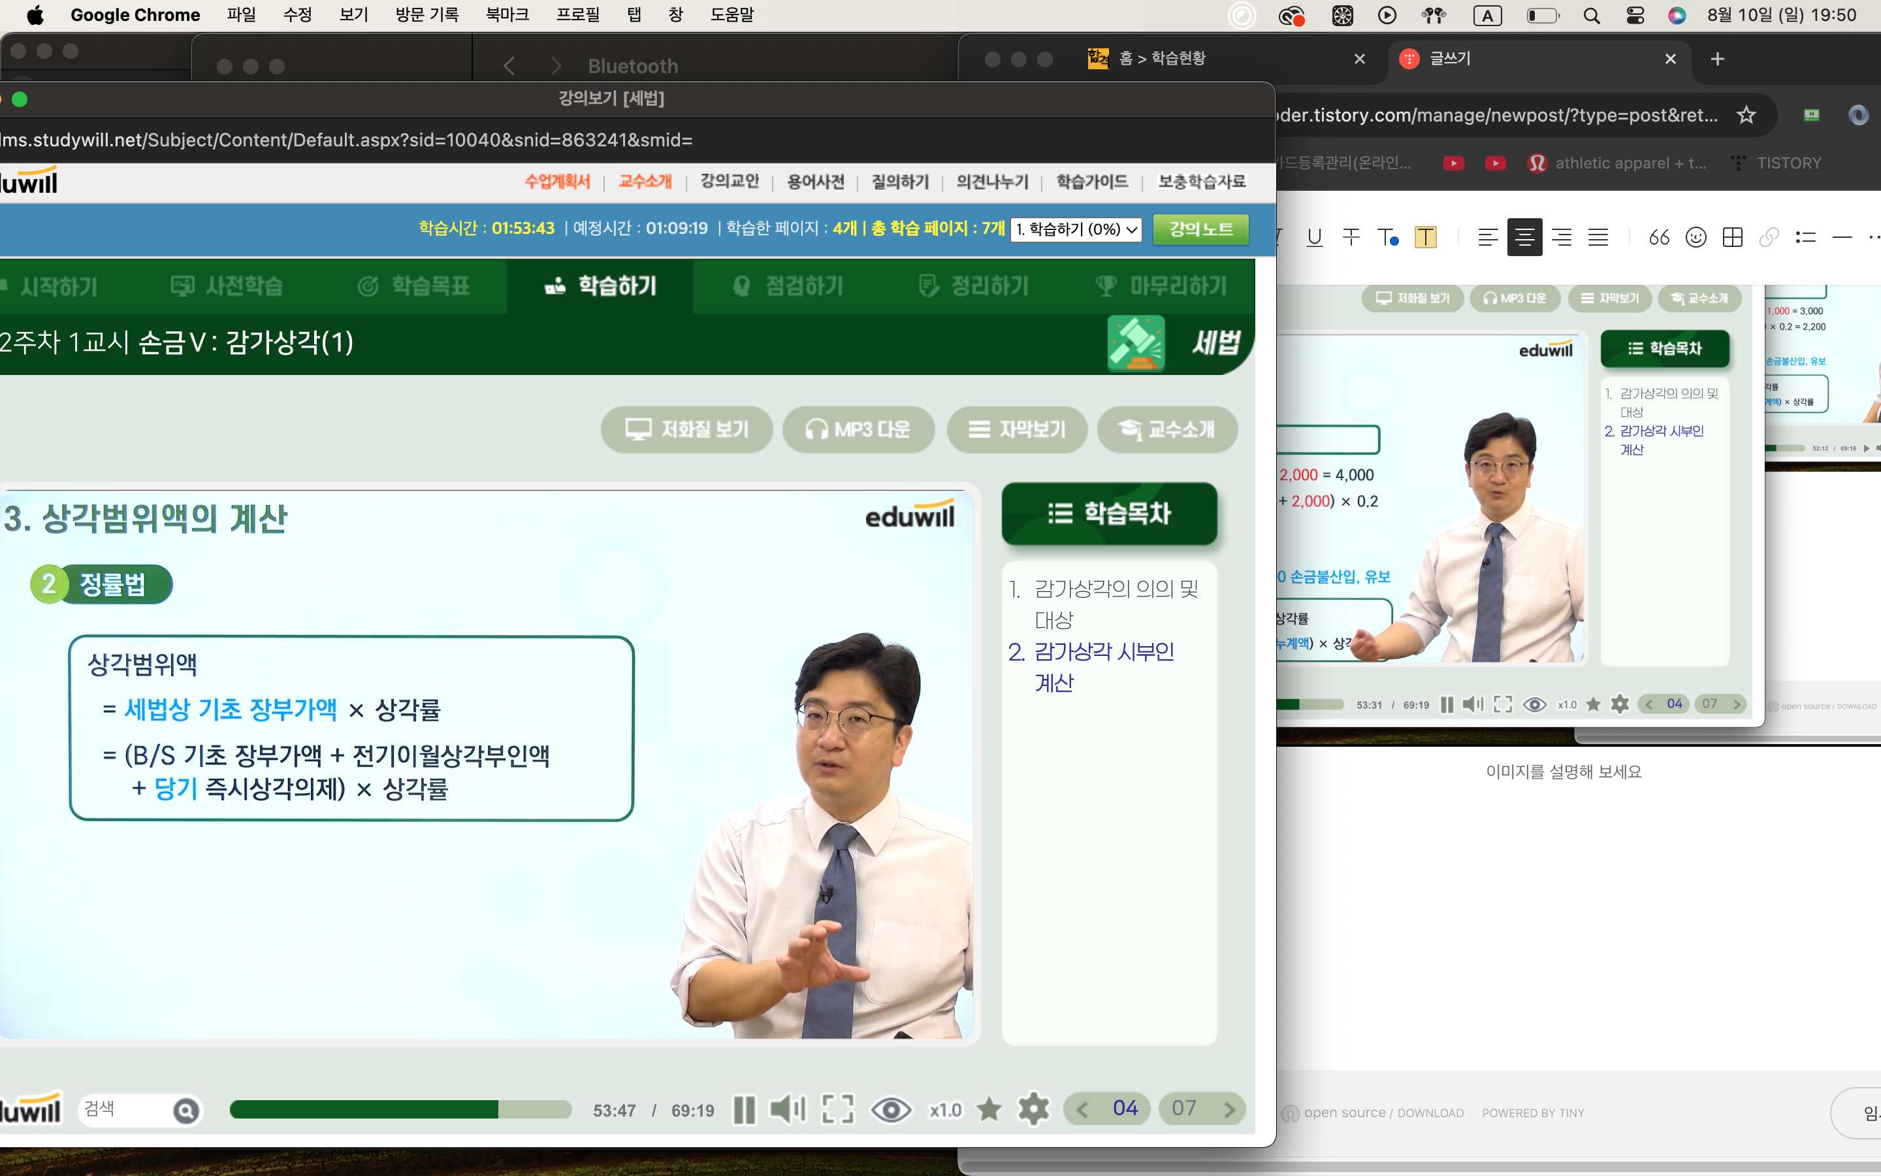
Task: Insert emoji in Tistory editor toolbar
Action: [1696, 237]
